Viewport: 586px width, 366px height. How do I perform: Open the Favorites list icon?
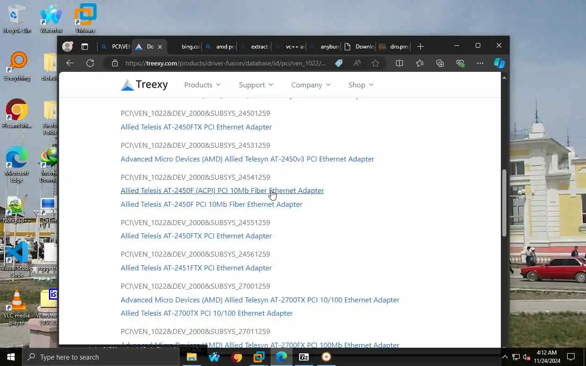pyautogui.click(x=420, y=63)
